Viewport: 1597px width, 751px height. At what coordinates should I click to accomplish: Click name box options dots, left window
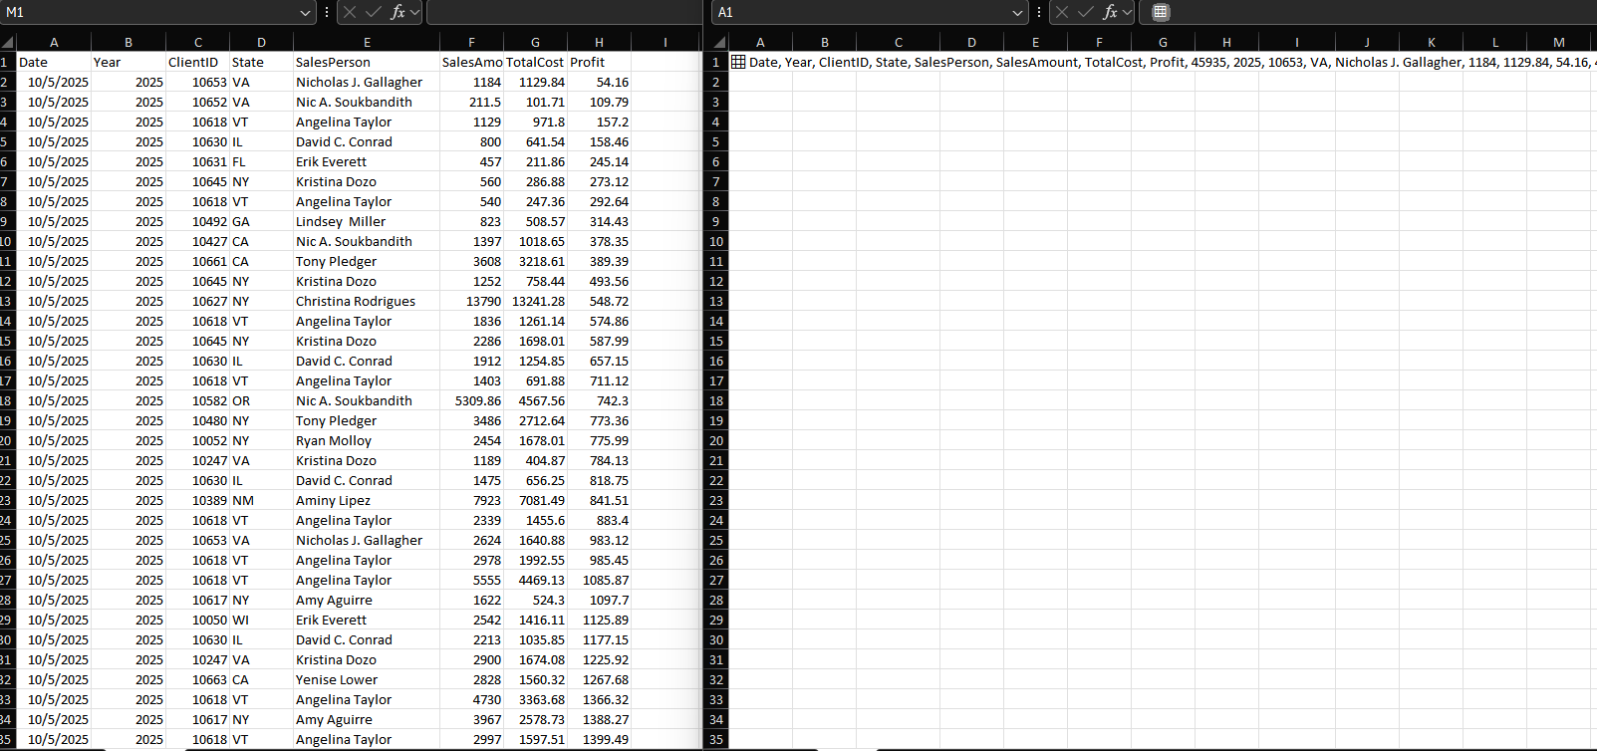[x=327, y=12]
